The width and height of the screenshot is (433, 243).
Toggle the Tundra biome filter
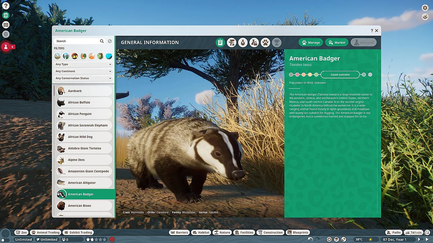[57, 56]
